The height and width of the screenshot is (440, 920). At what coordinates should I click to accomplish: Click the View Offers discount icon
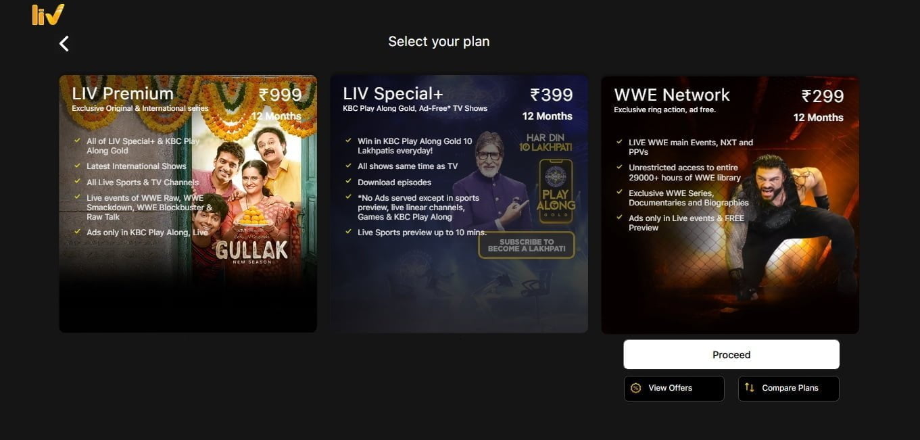pyautogui.click(x=635, y=388)
